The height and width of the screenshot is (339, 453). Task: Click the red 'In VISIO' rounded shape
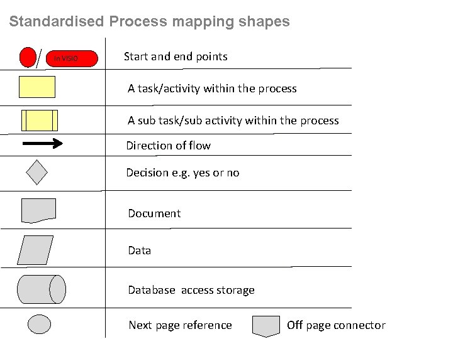pyautogui.click(x=72, y=59)
